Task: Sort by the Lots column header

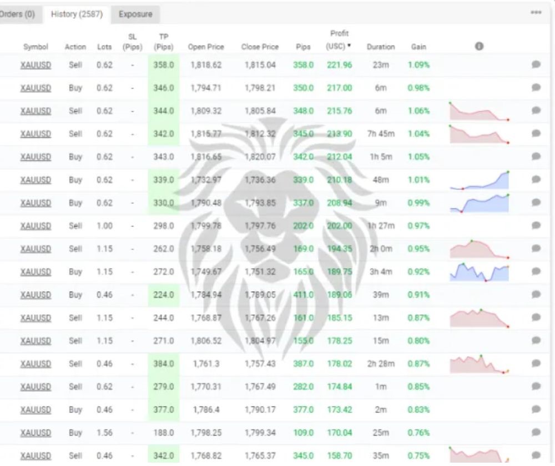Action: tap(104, 47)
